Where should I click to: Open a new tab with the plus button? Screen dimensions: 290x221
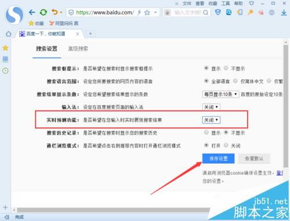pyautogui.click(x=90, y=34)
